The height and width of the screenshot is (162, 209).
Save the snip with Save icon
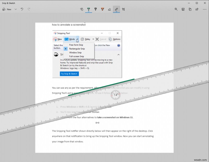point(183,9)
